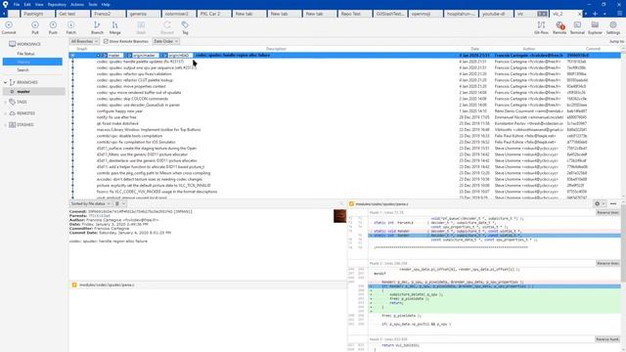Click the Remotes cloud icon in sidebar
The image size is (626, 352).
12,113
